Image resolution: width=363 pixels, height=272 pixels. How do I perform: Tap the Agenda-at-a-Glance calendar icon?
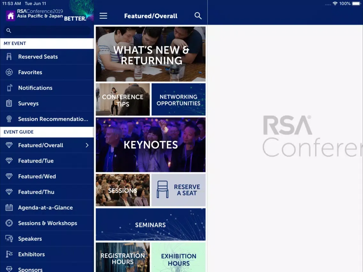pyautogui.click(x=9, y=208)
